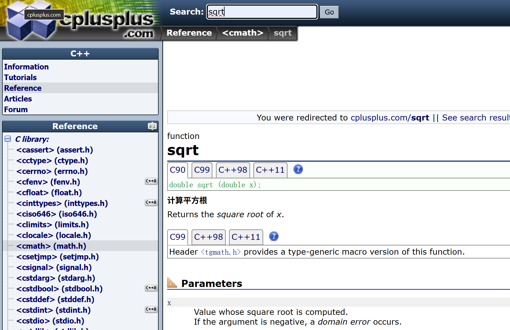Open <cstdio> (stdio.h) in the tree
Image resolution: width=510 pixels, height=330 pixels.
tap(50, 321)
